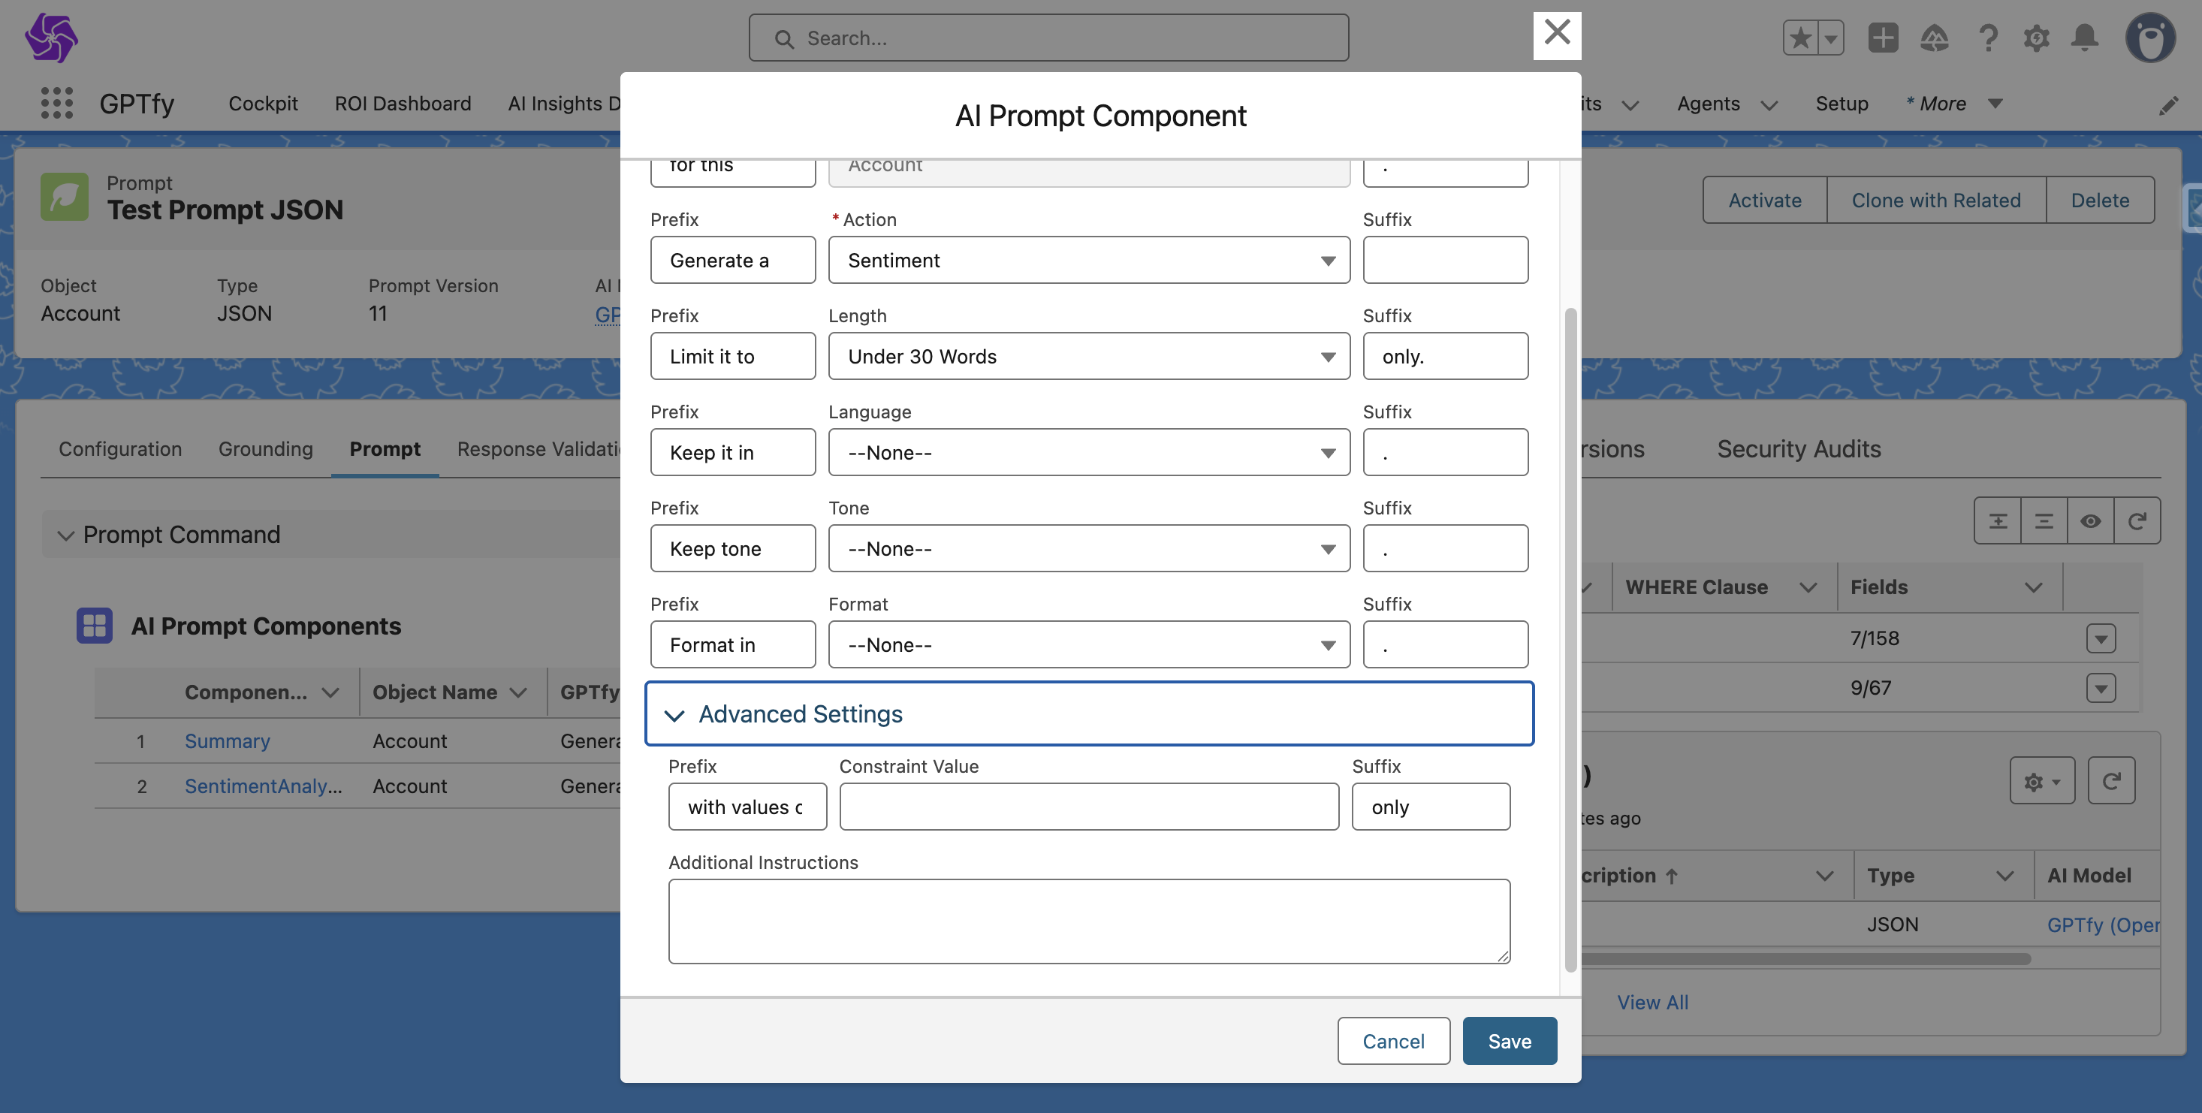Viewport: 2202px width, 1113px height.
Task: Click the Save button
Action: tap(1509, 1040)
